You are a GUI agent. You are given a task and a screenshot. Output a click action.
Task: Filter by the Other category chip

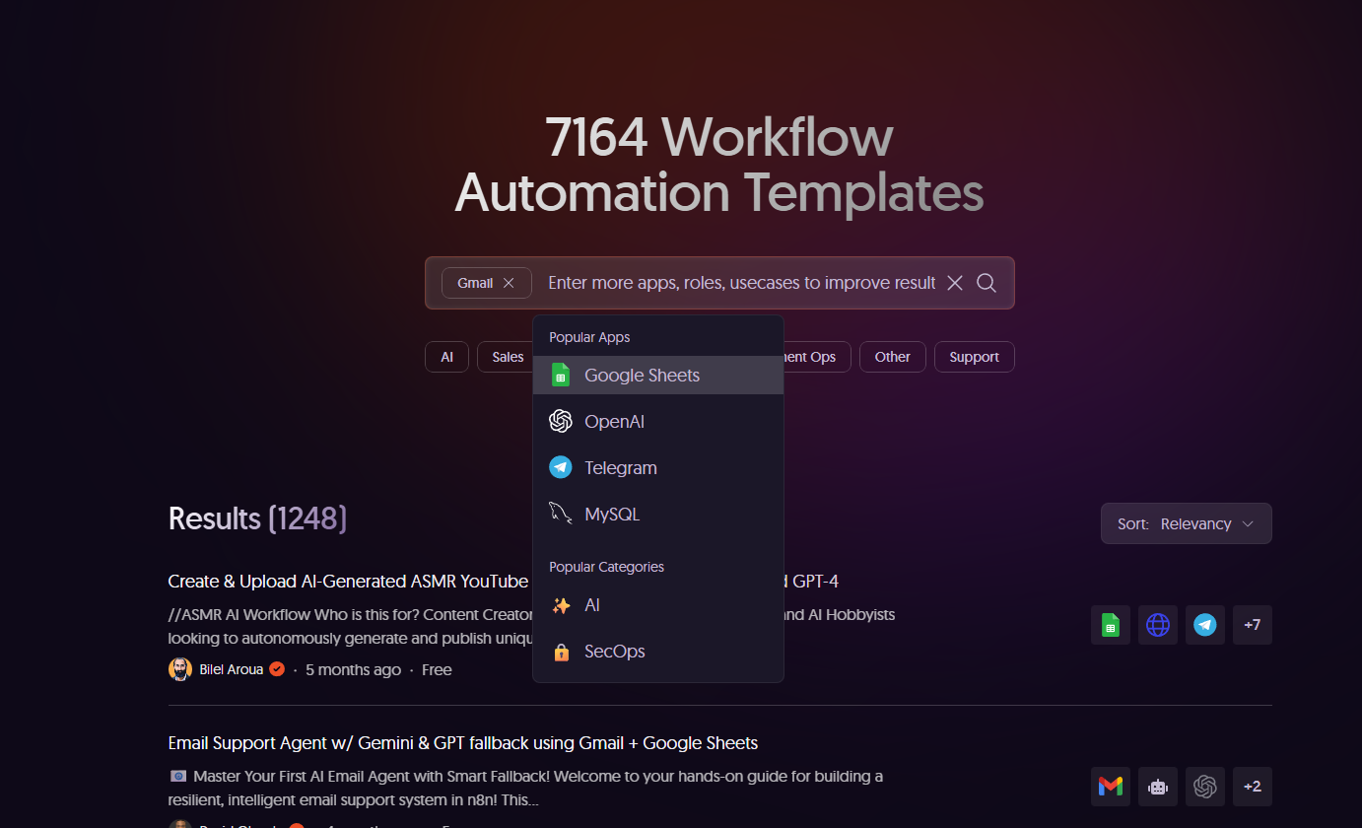[892, 357]
